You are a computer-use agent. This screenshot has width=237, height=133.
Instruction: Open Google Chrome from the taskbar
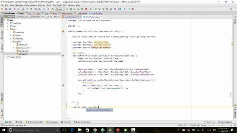click(x=95, y=130)
